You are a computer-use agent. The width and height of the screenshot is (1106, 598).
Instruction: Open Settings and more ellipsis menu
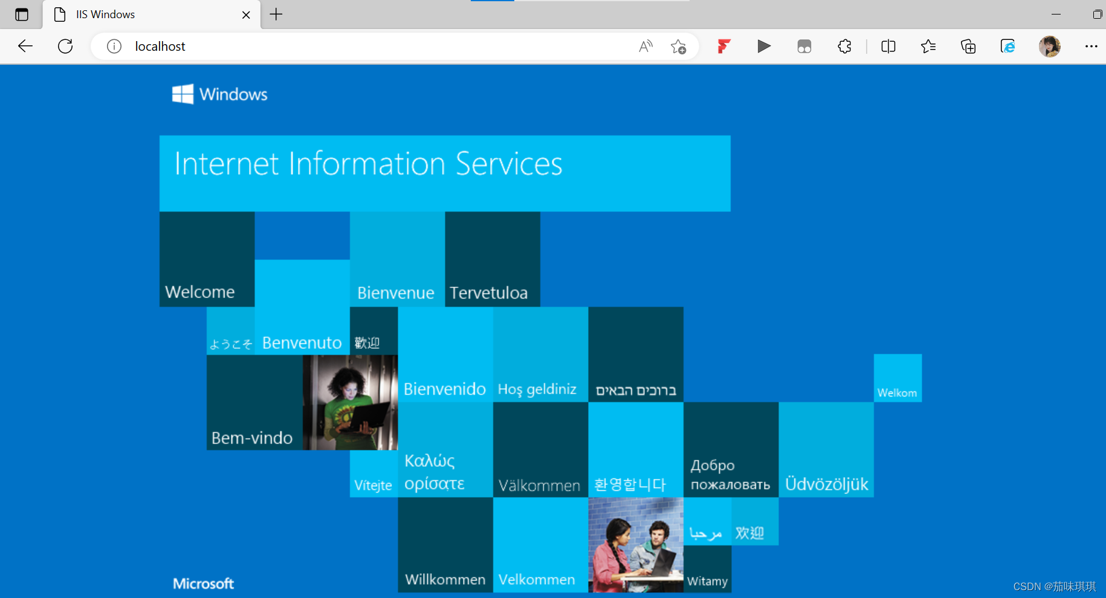coord(1091,47)
